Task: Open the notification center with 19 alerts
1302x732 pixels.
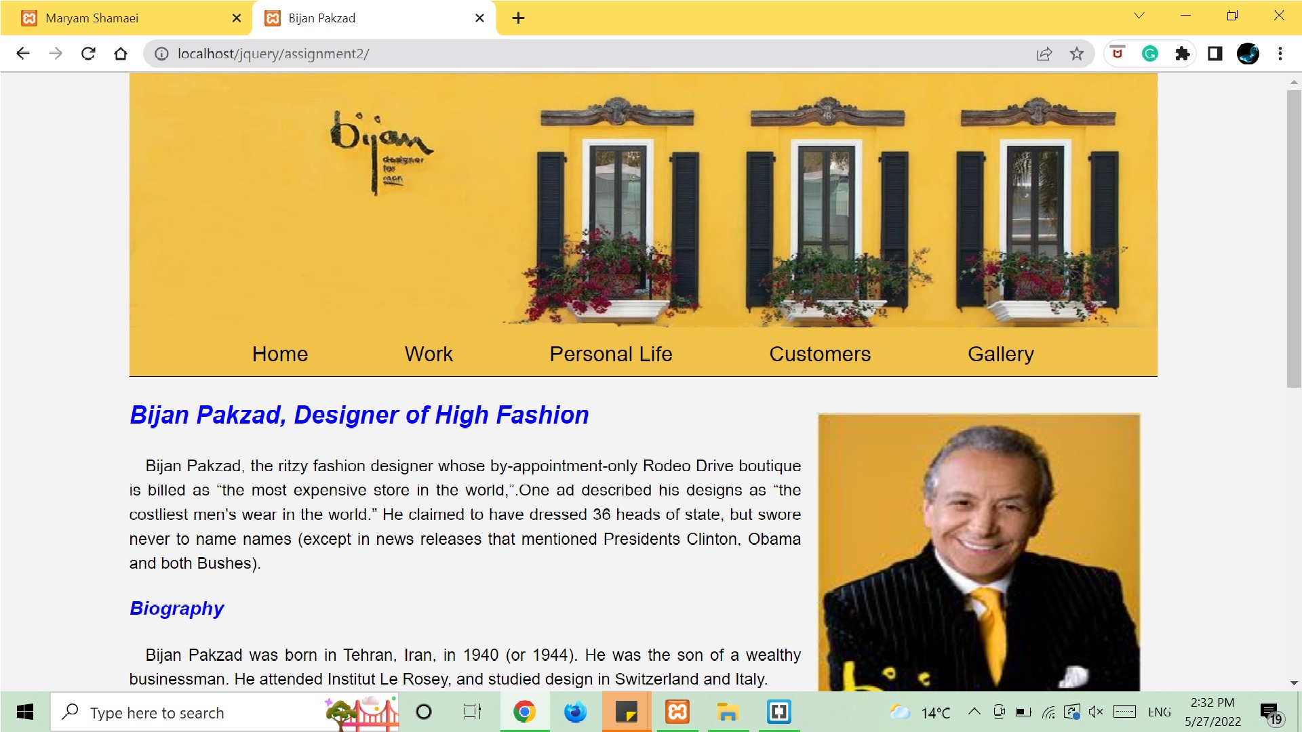Action: [1272, 714]
